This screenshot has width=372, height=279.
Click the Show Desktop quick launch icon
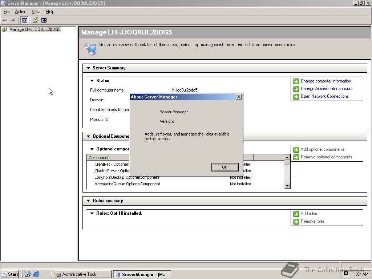coord(28,274)
